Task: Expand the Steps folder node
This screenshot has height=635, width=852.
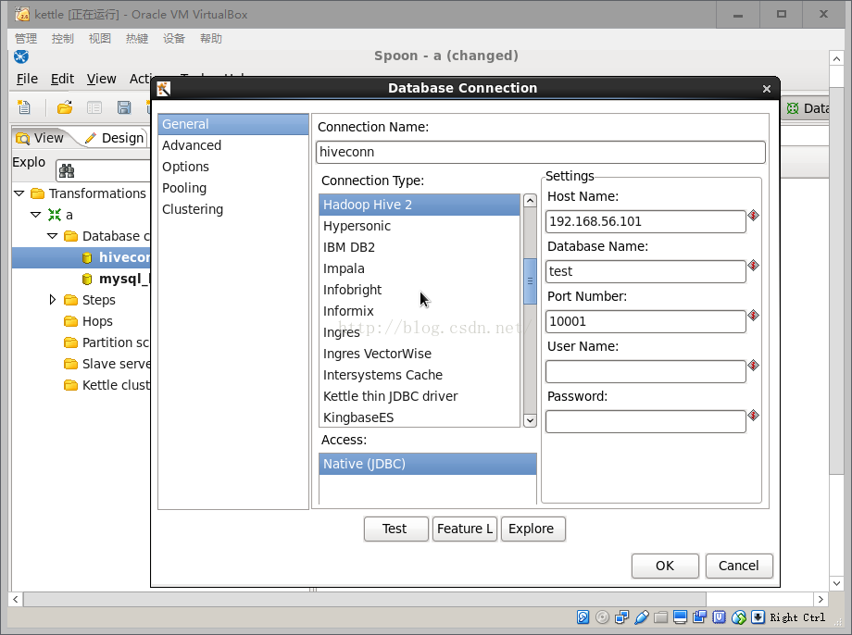Action: (x=53, y=300)
